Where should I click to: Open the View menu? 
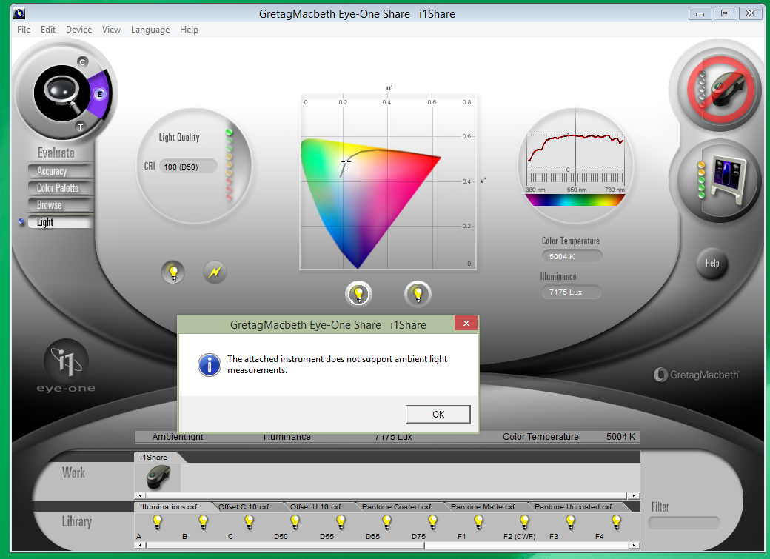[112, 30]
